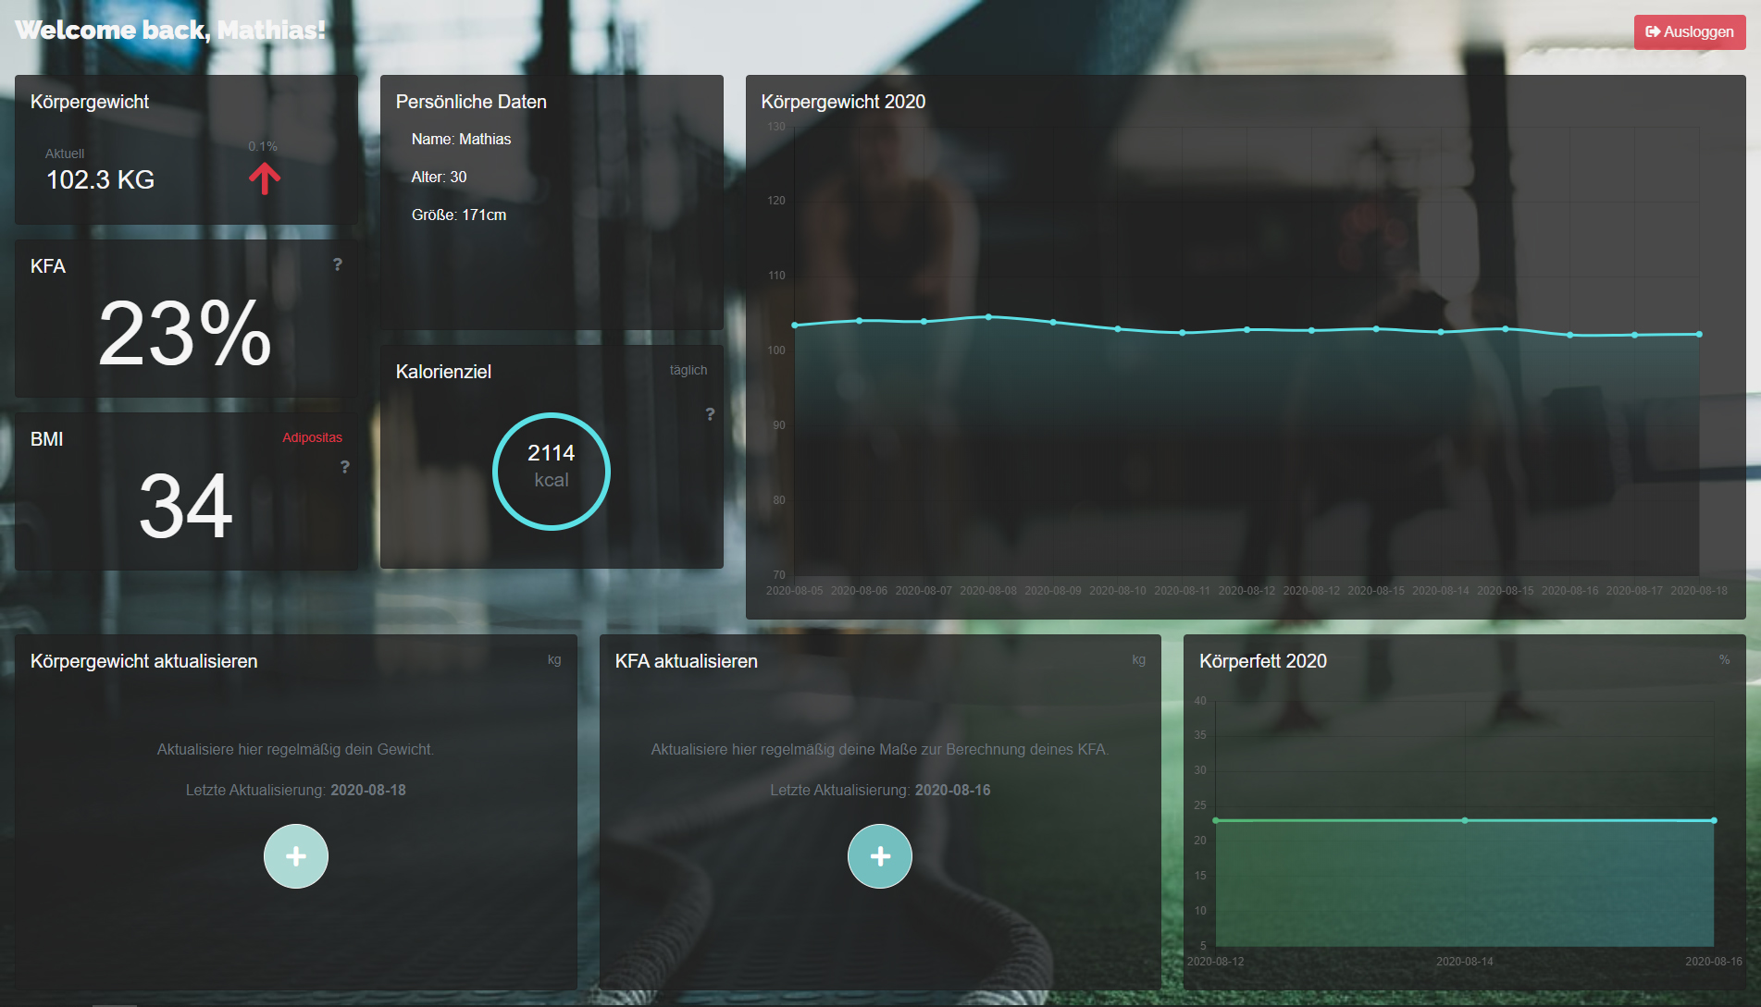The image size is (1761, 1007).
Task: Click the red Adipositas label
Action: pyautogui.click(x=312, y=437)
